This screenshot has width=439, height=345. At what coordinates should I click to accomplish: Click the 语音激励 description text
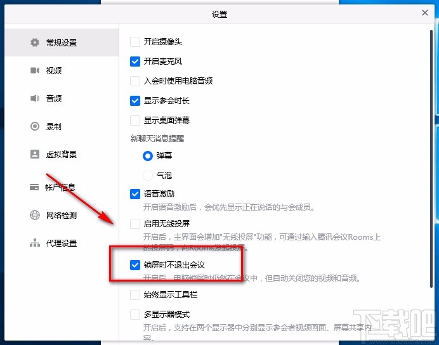pos(229,207)
